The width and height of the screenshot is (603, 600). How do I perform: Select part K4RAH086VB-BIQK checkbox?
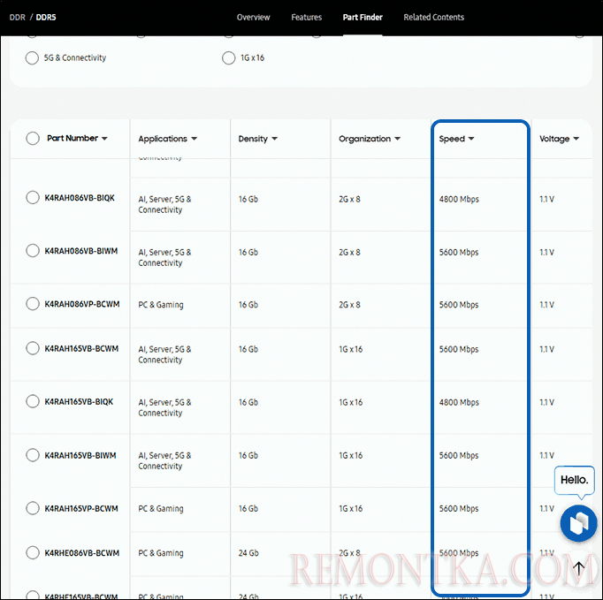[33, 197]
